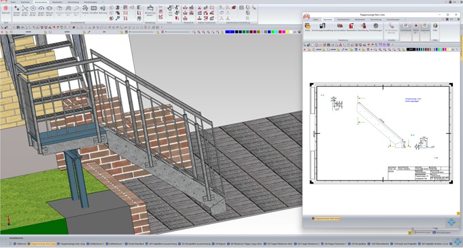Click the navigation arrows icon in main window corner
The image size is (463, 248).
coord(457,242)
